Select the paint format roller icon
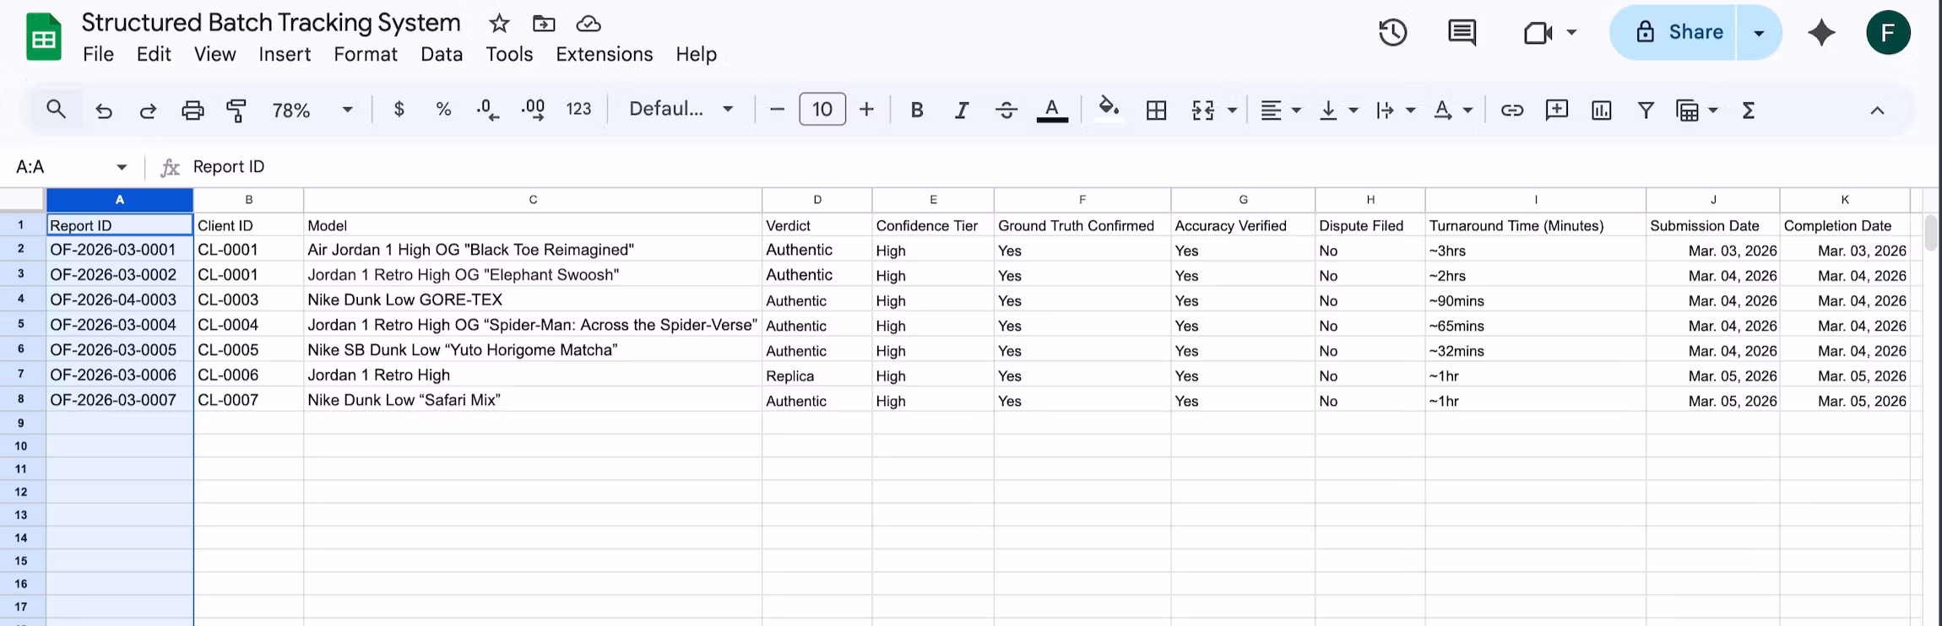1942x626 pixels. tap(236, 111)
